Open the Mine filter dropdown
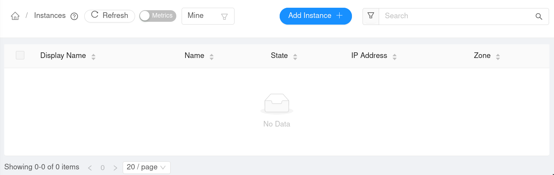This screenshot has height=175, width=554. tap(208, 16)
